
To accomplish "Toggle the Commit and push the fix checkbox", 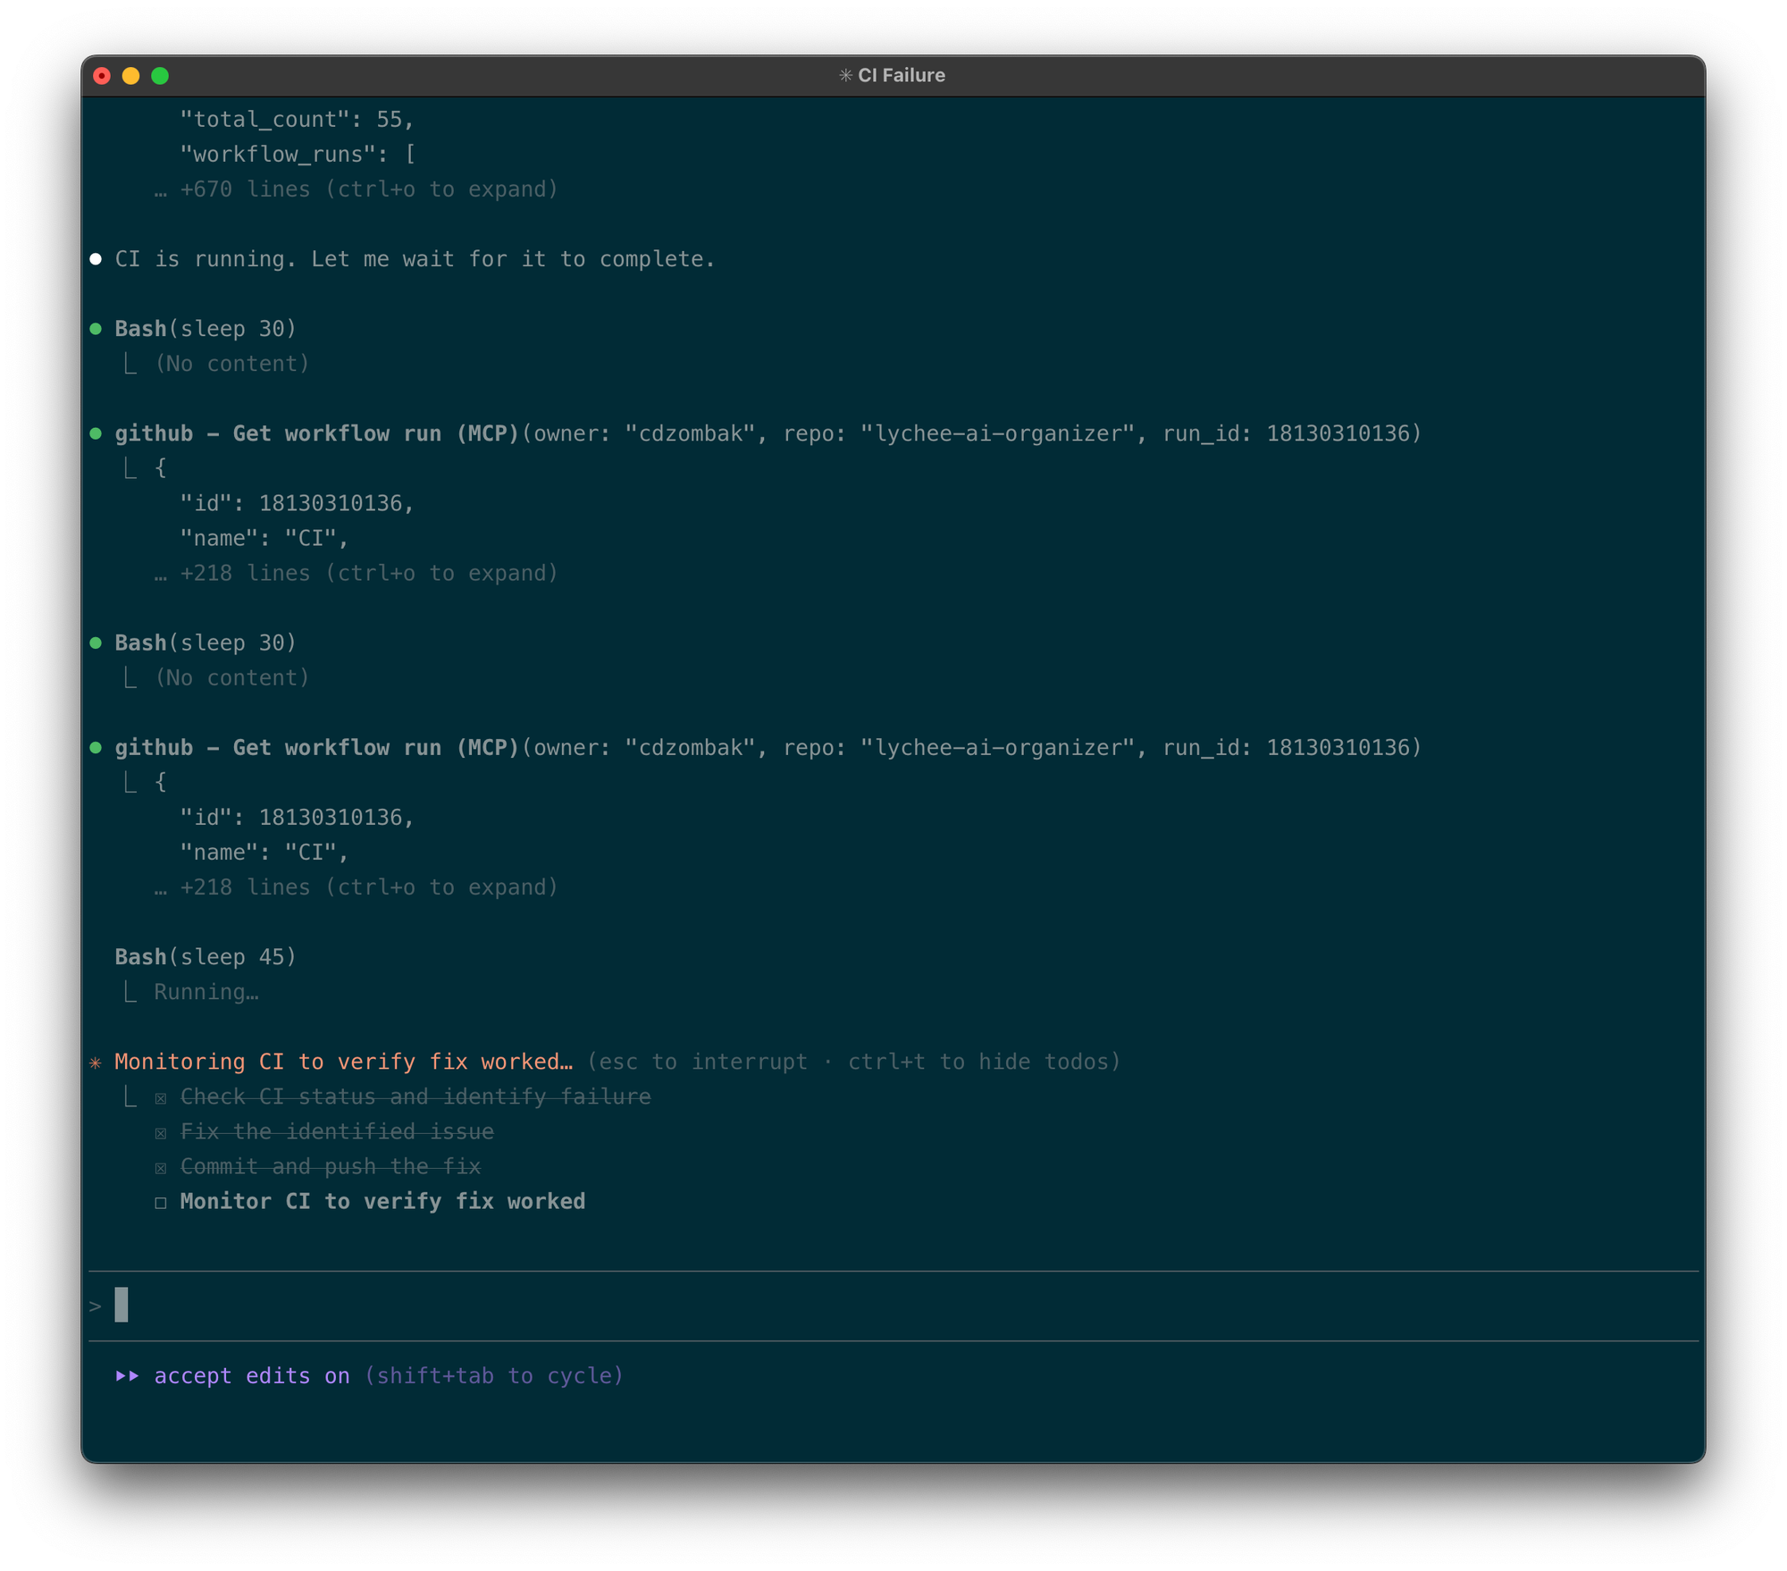I will click(161, 1168).
